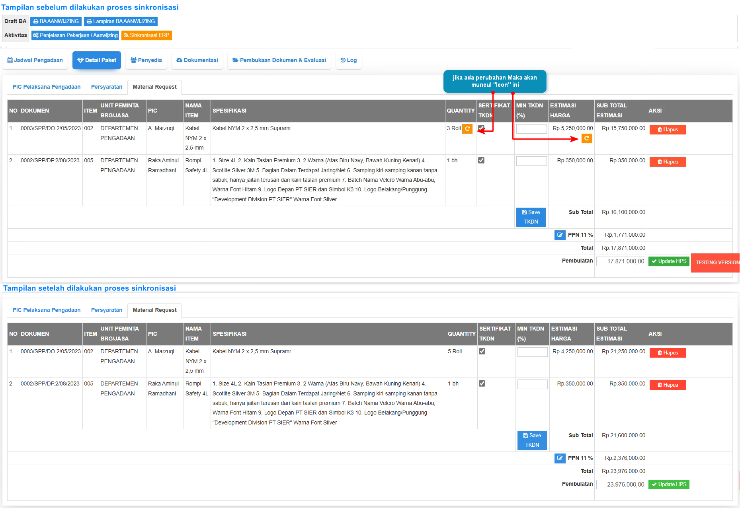Click edit icon next to PPN 11 % in bottom table

click(560, 458)
